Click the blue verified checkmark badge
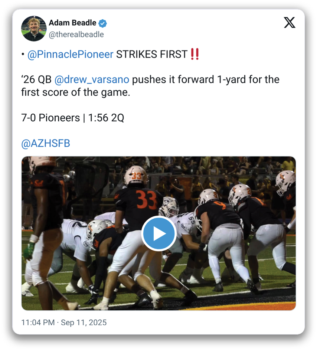317x350 pixels. (x=102, y=23)
